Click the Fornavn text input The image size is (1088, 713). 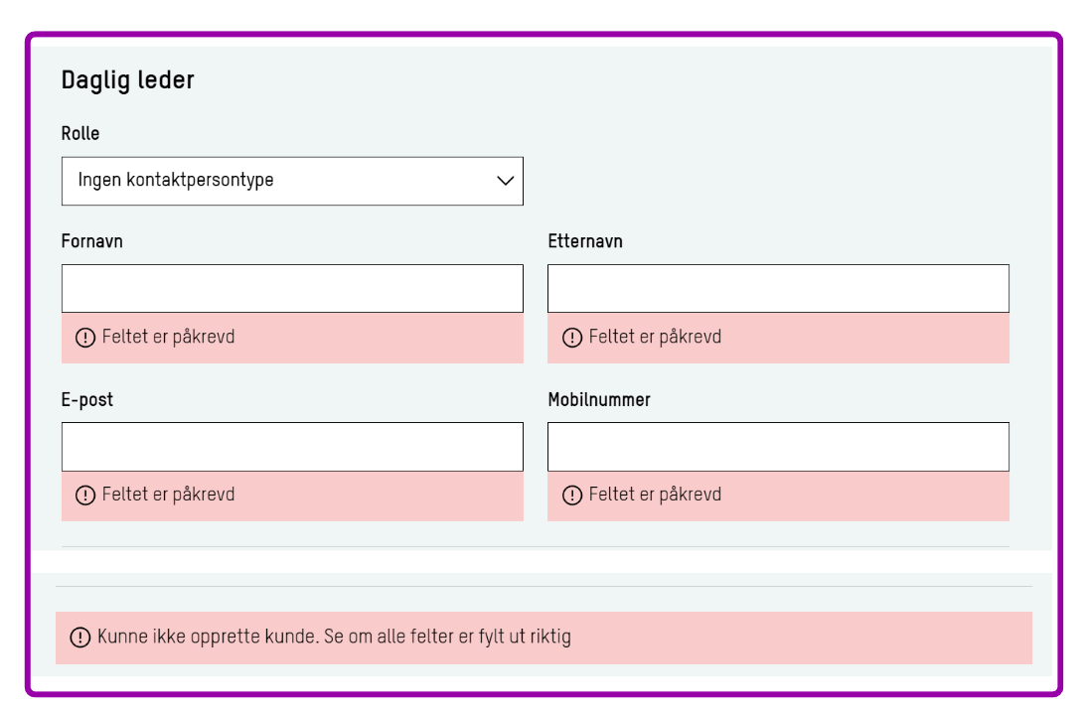pyautogui.click(x=292, y=289)
